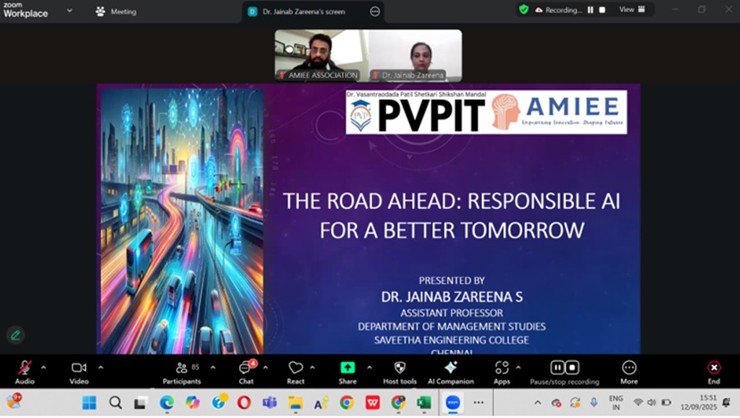Open the Participants panel

(182, 368)
